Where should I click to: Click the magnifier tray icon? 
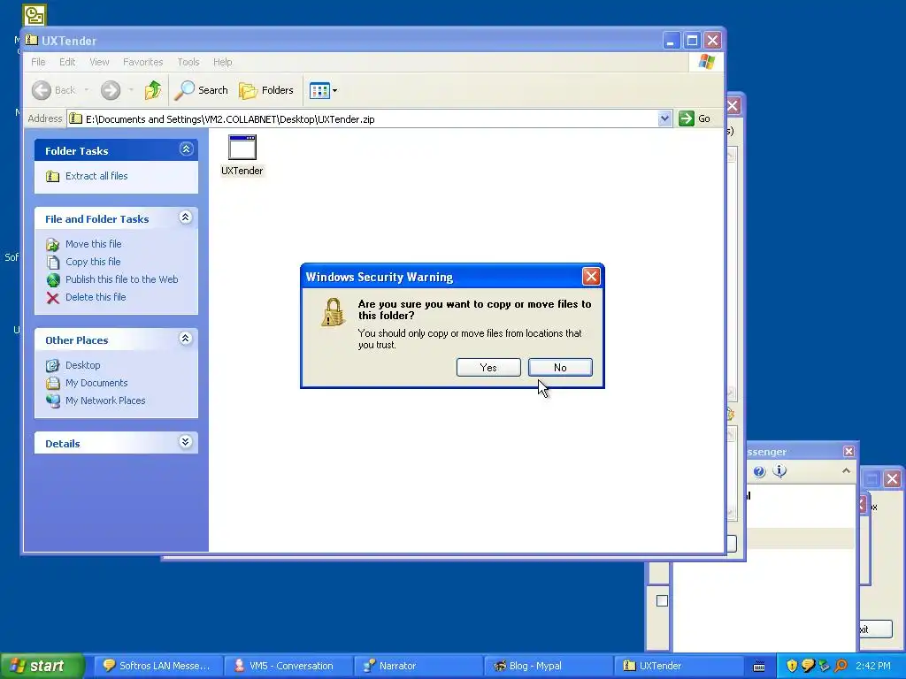pos(841,666)
